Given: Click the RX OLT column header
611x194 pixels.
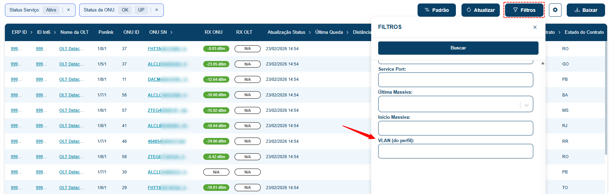Looking at the screenshot, I should 244,32.
